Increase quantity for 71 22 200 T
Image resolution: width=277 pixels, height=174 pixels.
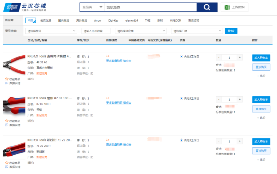[240, 141]
